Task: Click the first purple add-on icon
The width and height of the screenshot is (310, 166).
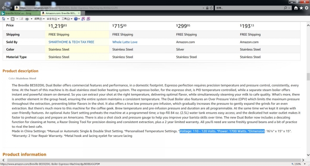Action: point(83,19)
